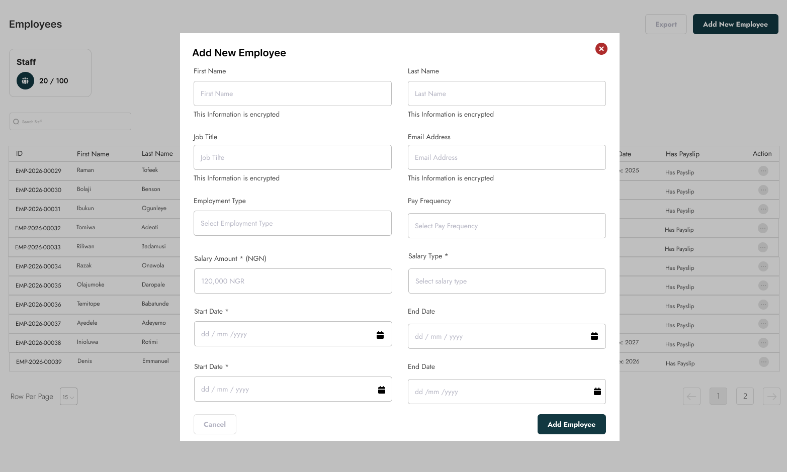This screenshot has height=472, width=787.
Task: Open calendar for first Start Date field
Action: coord(380,335)
